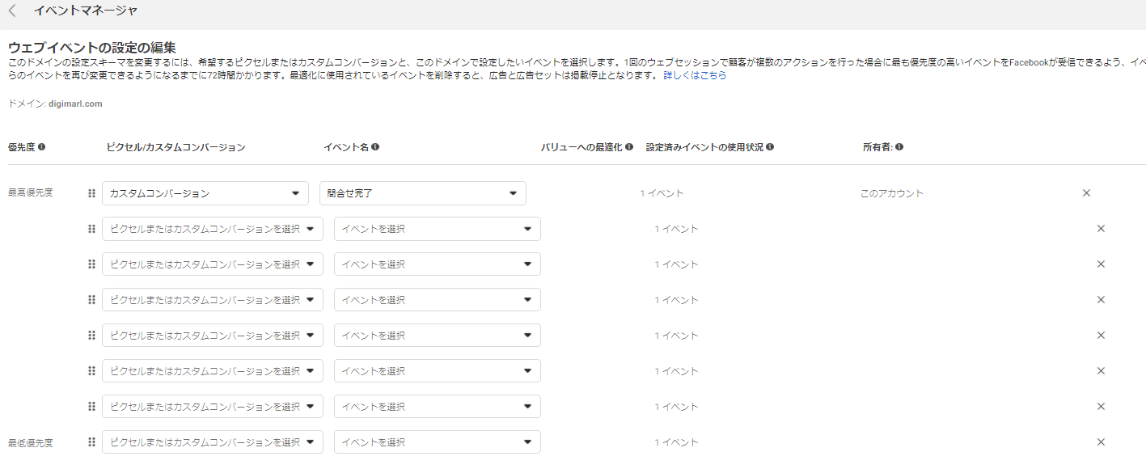Open the イベントを選択 dropdown in 最低優先度 row
Image resolution: width=1146 pixels, height=469 pixels.
(x=438, y=442)
